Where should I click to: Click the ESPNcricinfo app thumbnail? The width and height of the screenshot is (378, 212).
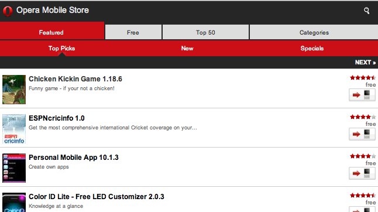(14, 129)
